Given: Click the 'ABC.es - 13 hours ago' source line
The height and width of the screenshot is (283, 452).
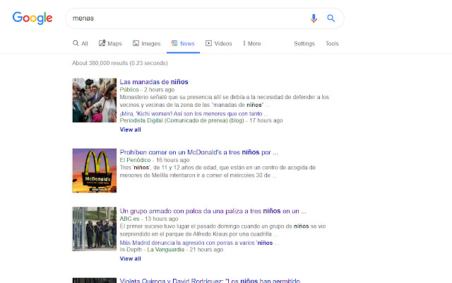Looking at the screenshot, I should click(149, 219).
